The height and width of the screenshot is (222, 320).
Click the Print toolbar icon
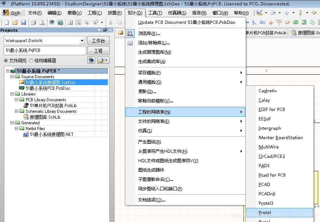tap(33, 22)
